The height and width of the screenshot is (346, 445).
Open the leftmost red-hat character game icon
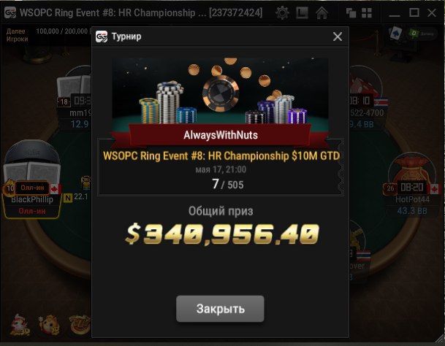tap(20, 324)
